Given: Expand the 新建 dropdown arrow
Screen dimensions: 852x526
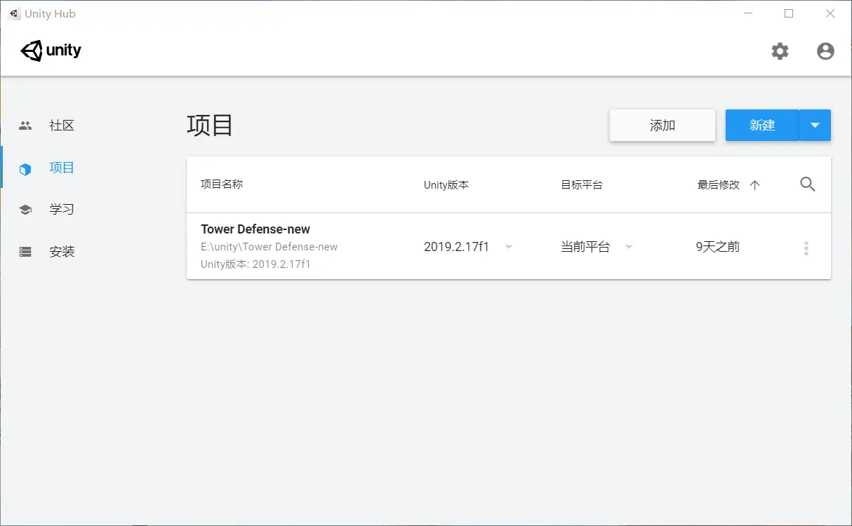Looking at the screenshot, I should click(x=816, y=125).
